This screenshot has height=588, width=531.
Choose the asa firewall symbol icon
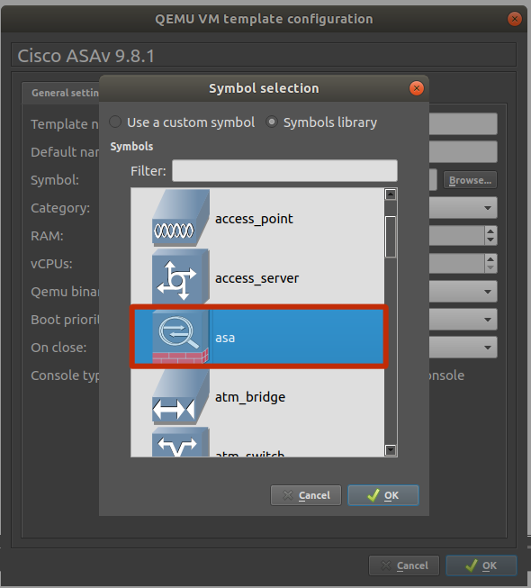[x=181, y=337]
